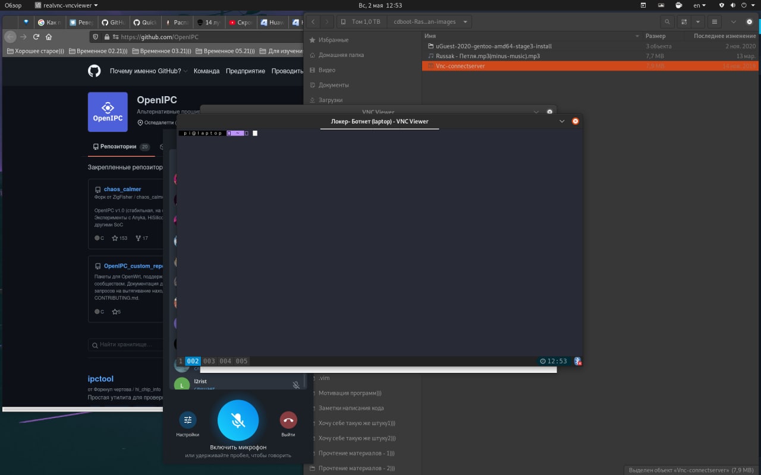The image size is (761, 475).
Task: Sort by Последнее изменение column
Action: click(724, 36)
